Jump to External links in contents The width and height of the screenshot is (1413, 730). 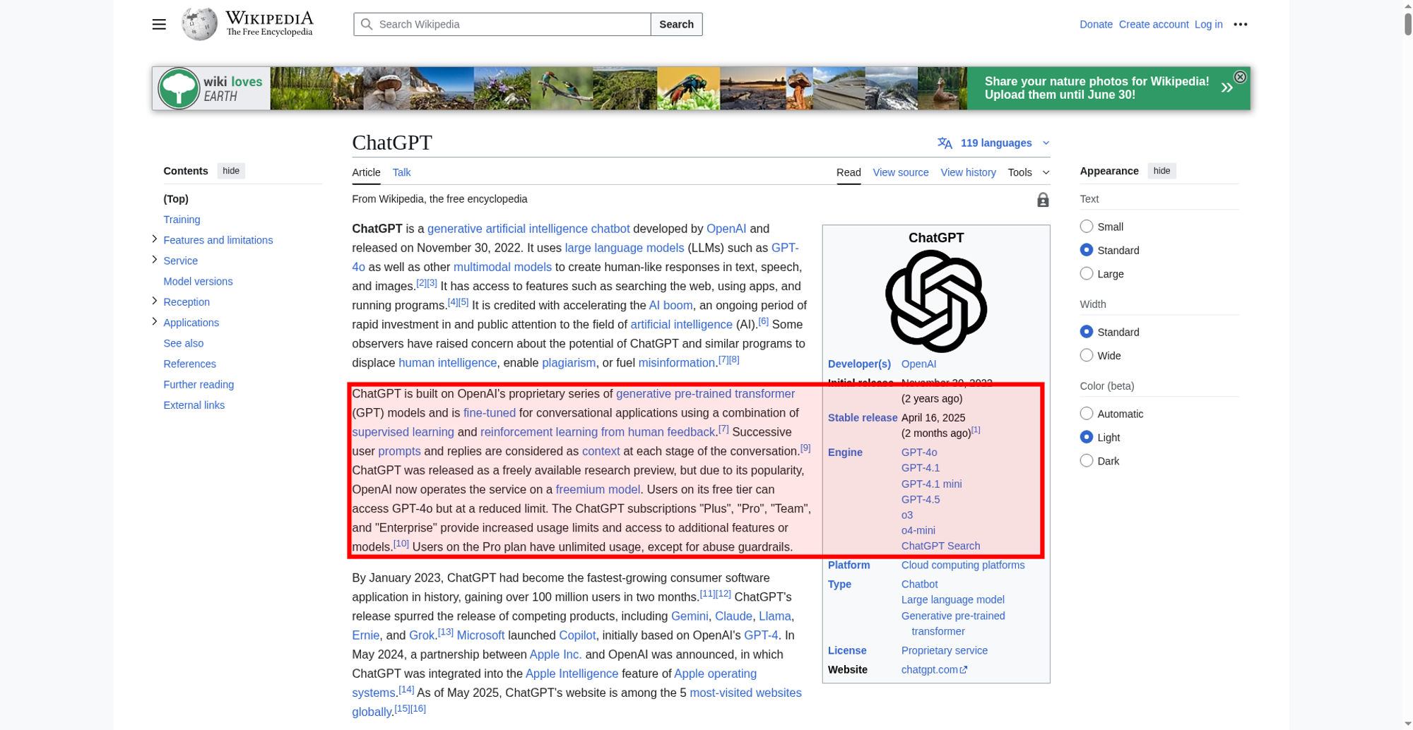pyautogui.click(x=194, y=405)
